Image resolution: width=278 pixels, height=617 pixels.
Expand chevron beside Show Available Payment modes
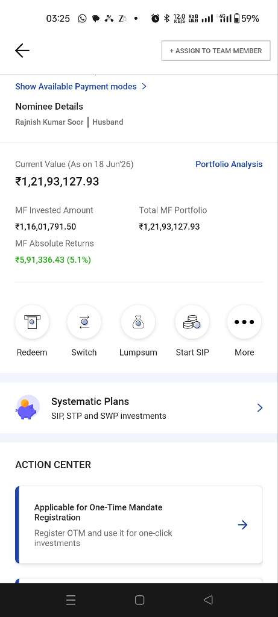(x=144, y=86)
